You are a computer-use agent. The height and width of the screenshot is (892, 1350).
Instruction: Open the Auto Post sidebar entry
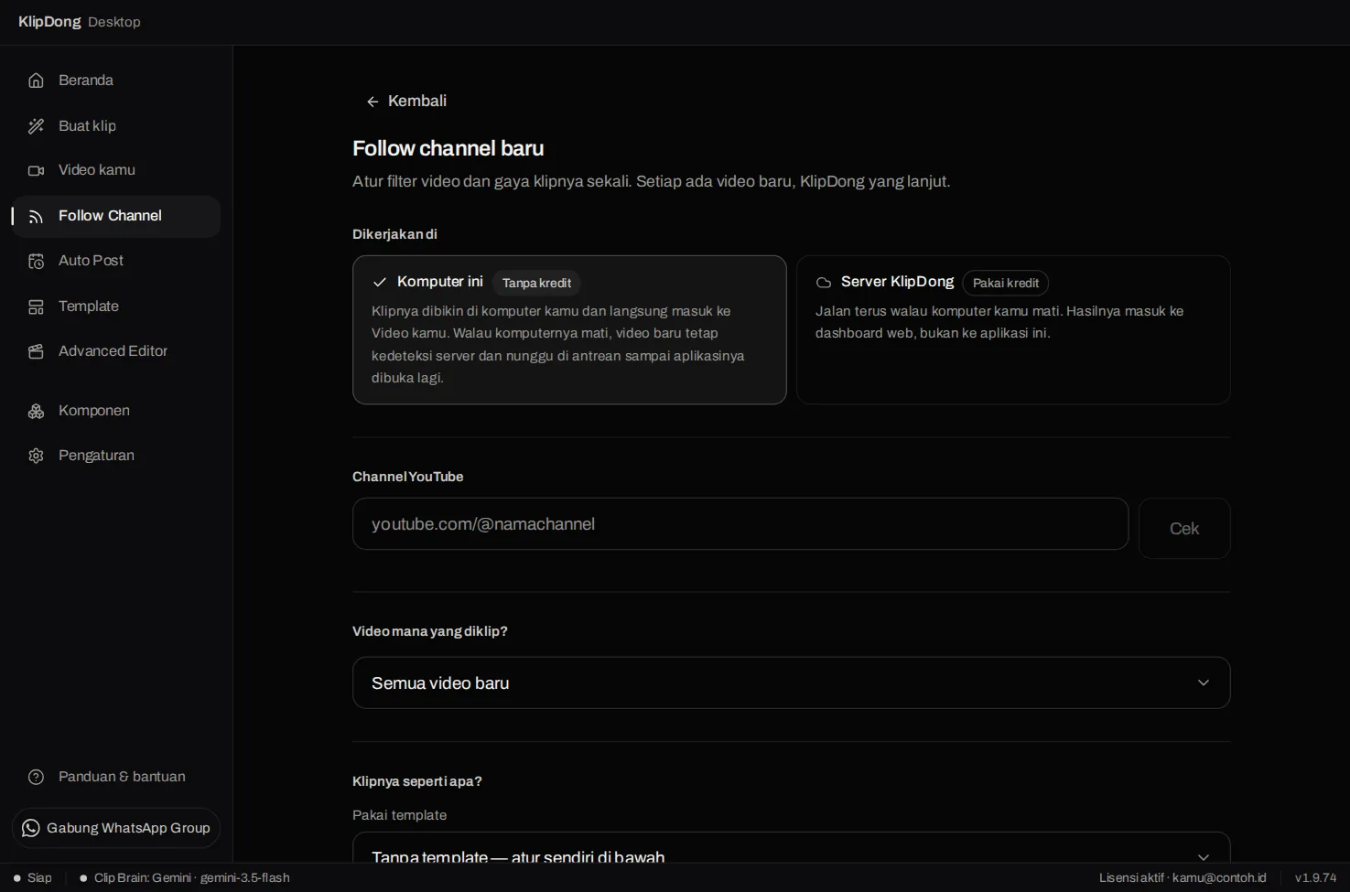point(116,261)
